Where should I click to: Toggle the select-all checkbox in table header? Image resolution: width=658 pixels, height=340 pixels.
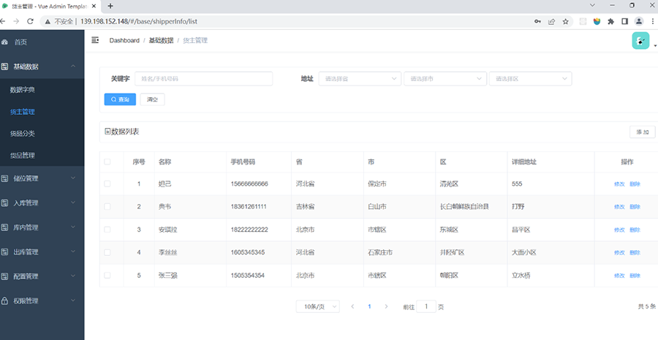(107, 162)
